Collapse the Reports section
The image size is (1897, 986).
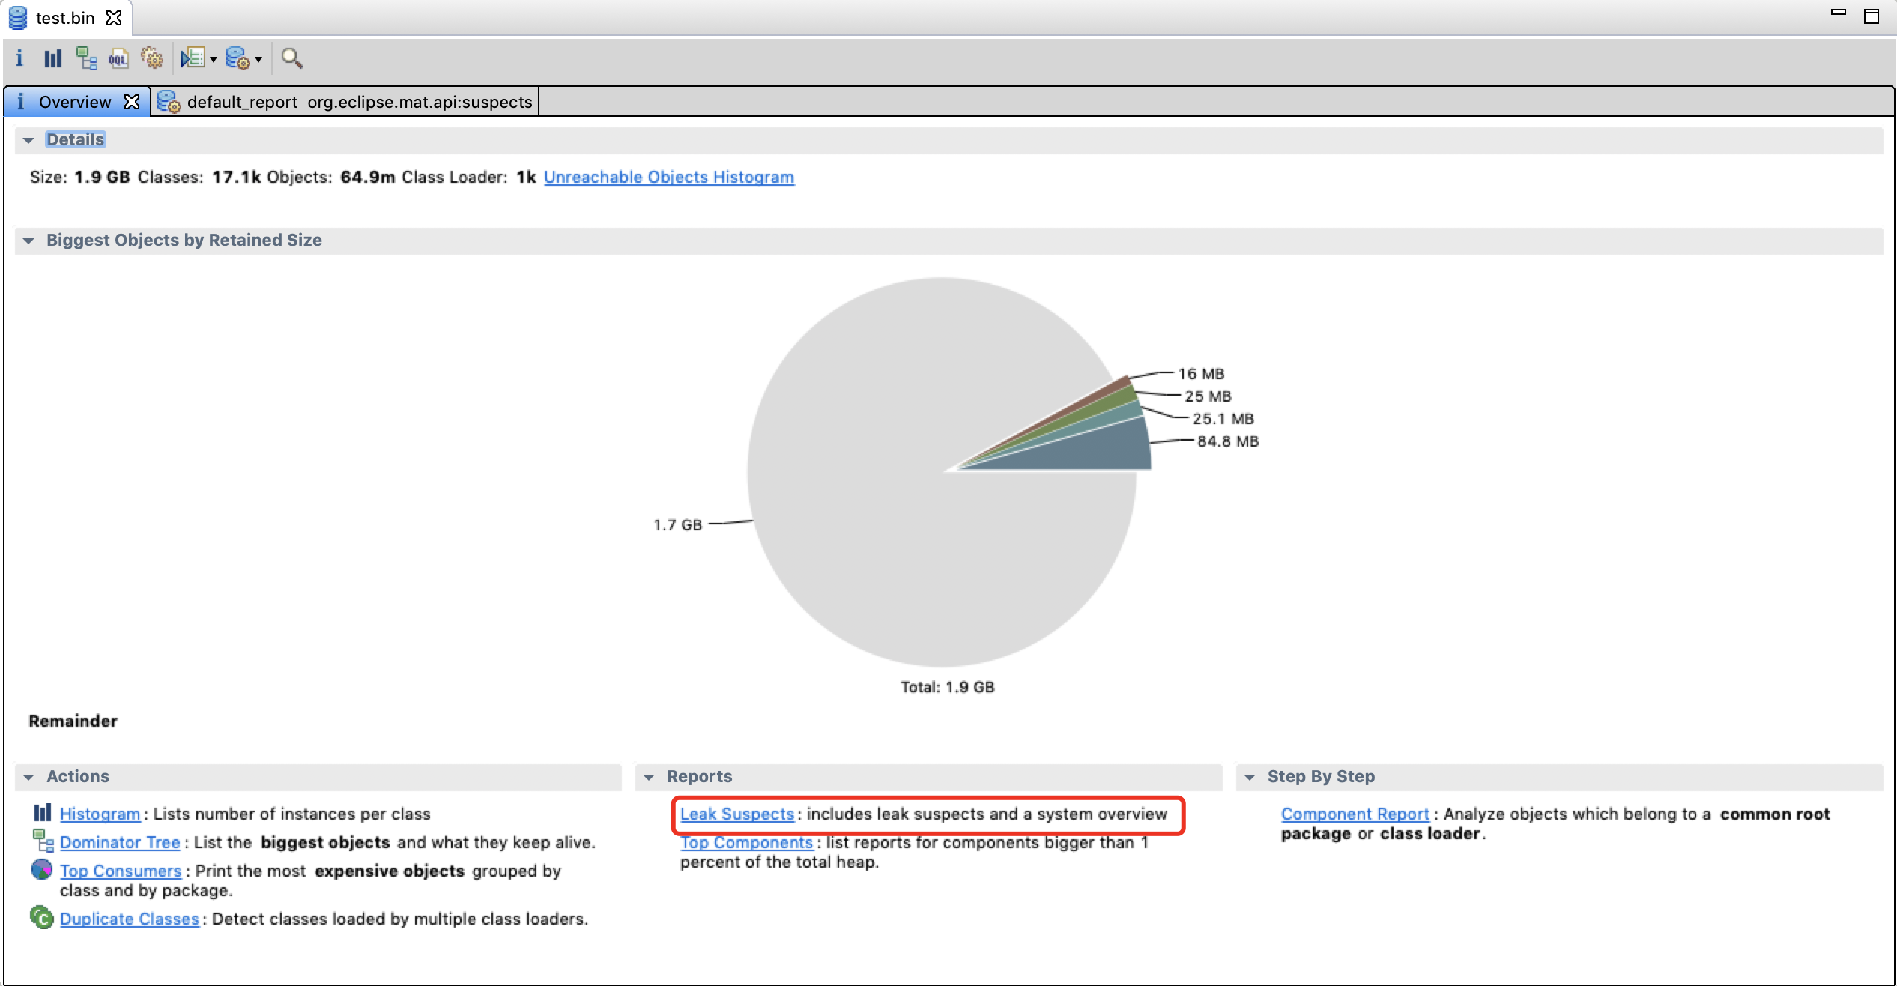click(x=649, y=777)
